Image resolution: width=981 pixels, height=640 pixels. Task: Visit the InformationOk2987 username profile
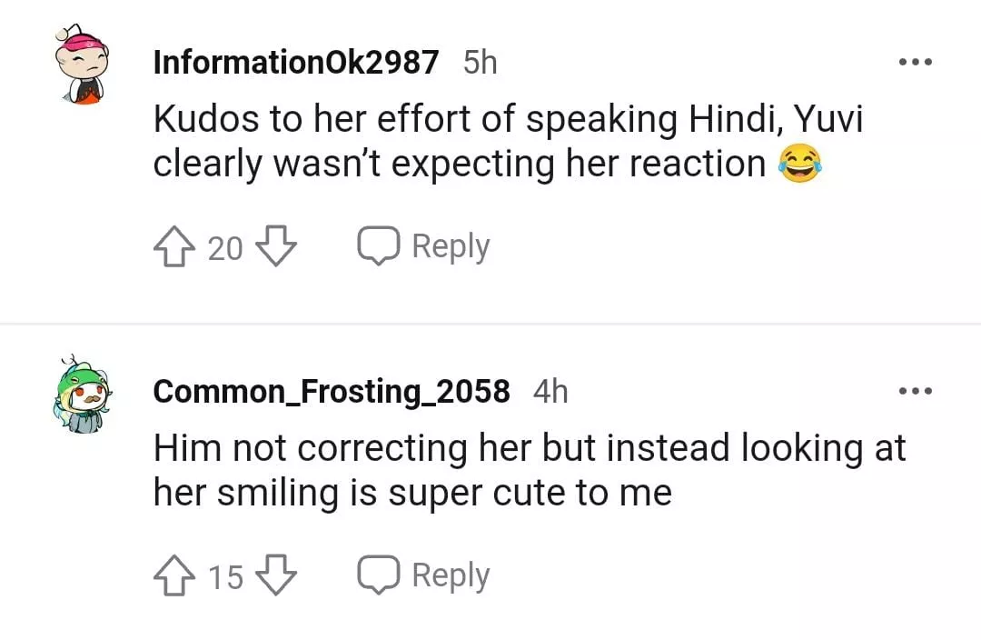(296, 63)
